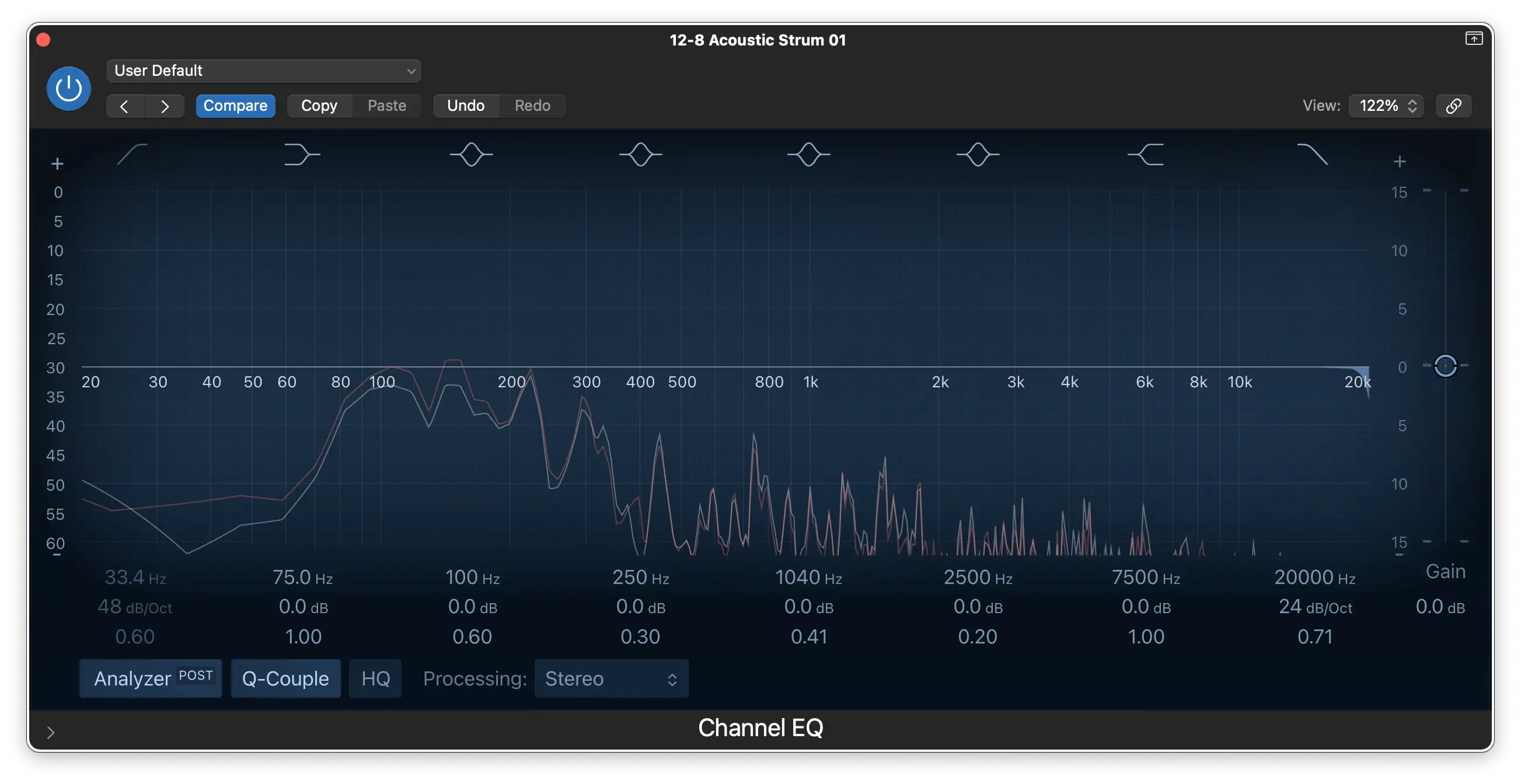Click the Compare button
Screen dimensions: 1521x784
(235, 106)
